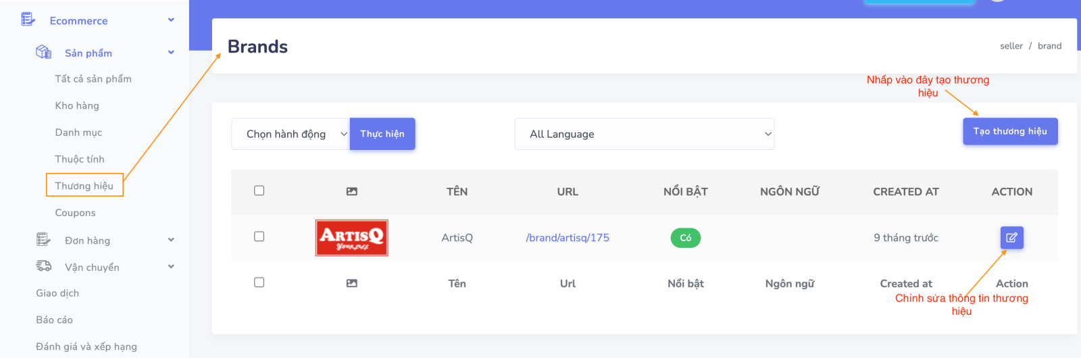Open the Chọn hành động dropdown
The width and height of the screenshot is (1081, 358).
click(x=291, y=134)
